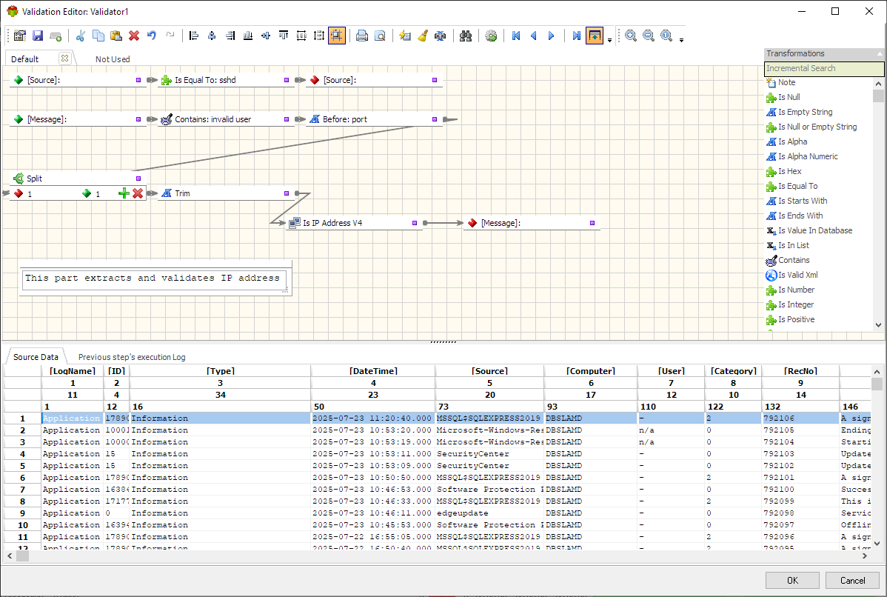Click the Undo arrow icon
The image size is (887, 597).
pos(152,36)
